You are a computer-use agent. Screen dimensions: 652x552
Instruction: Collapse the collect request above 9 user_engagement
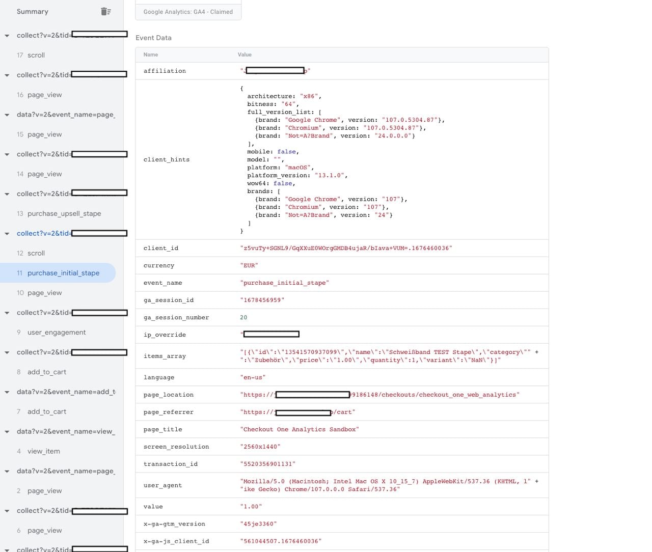7,313
